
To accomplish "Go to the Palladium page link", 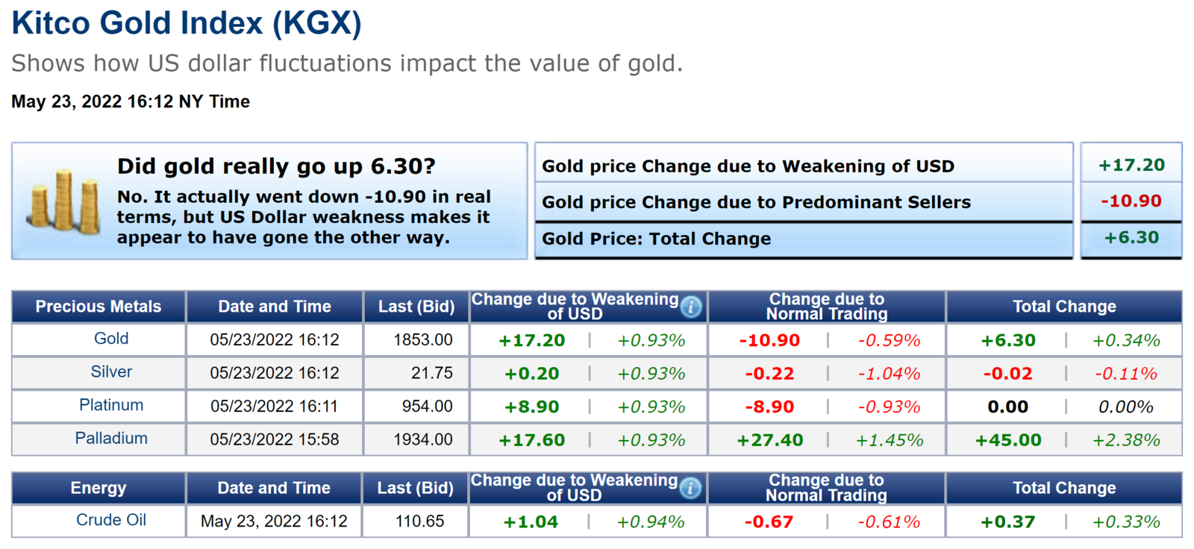I will click(x=111, y=438).
